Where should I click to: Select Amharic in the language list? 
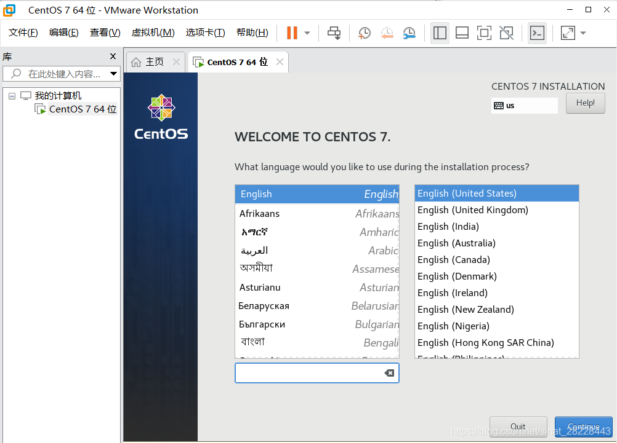[x=317, y=232]
